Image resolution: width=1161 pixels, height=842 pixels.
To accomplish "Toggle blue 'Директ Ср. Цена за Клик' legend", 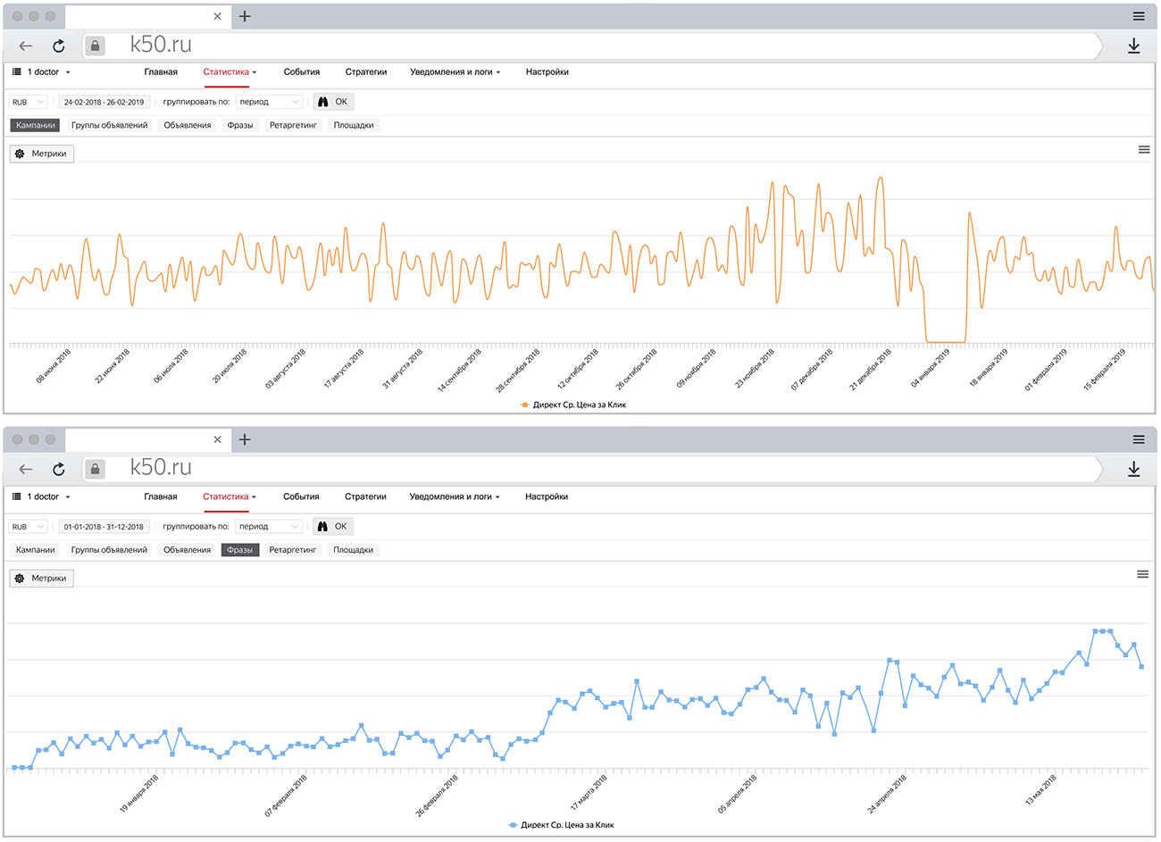I will pos(562,825).
